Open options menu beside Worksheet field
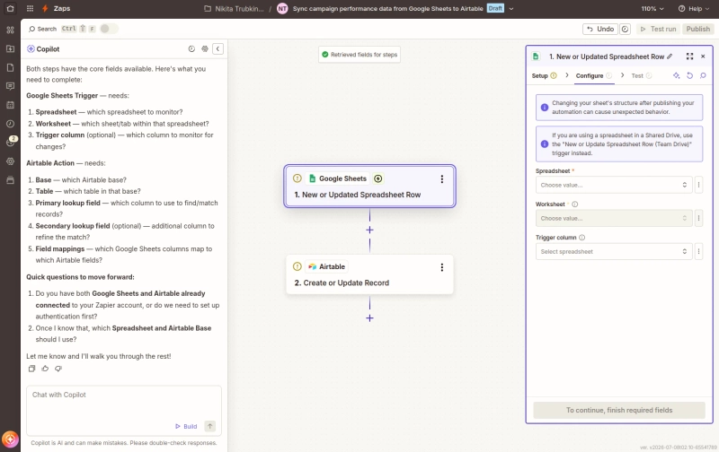The image size is (719, 452). point(698,218)
